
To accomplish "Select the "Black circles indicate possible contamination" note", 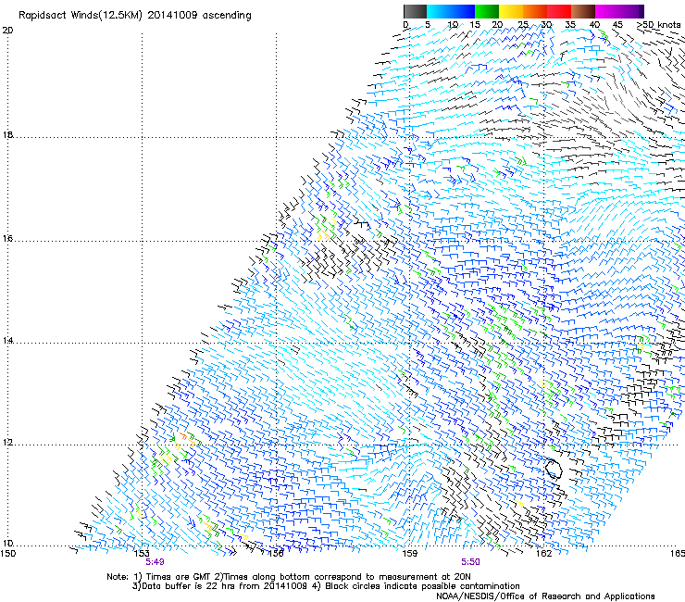I will [423, 586].
